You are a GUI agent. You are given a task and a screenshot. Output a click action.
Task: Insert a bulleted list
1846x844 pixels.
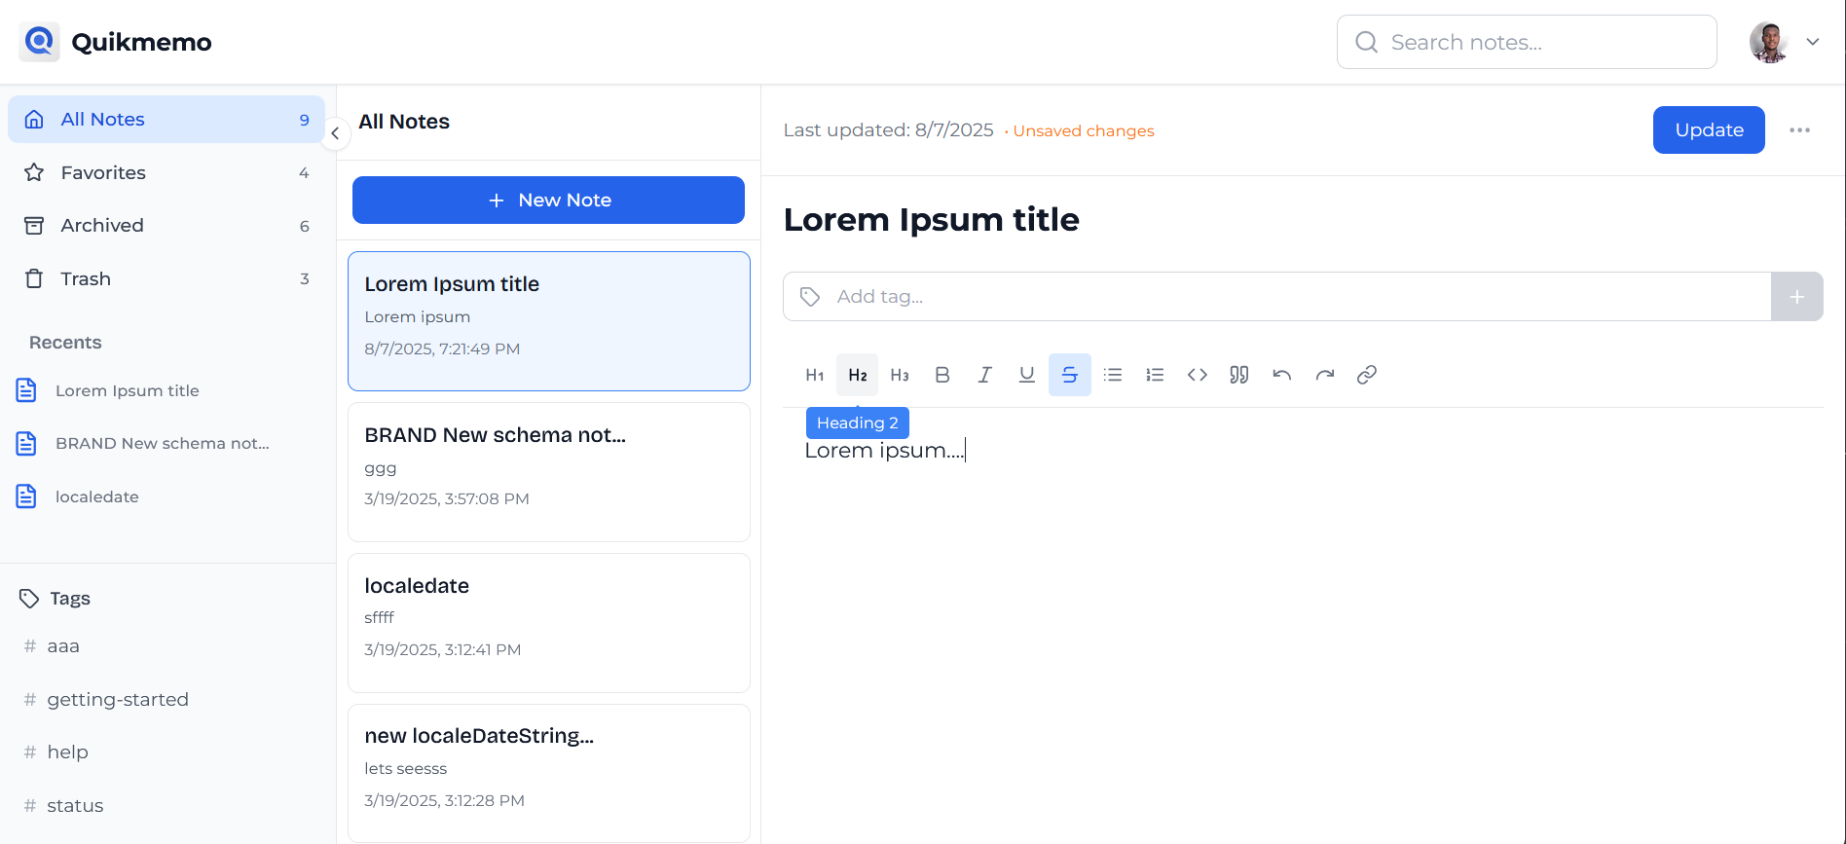(1113, 375)
